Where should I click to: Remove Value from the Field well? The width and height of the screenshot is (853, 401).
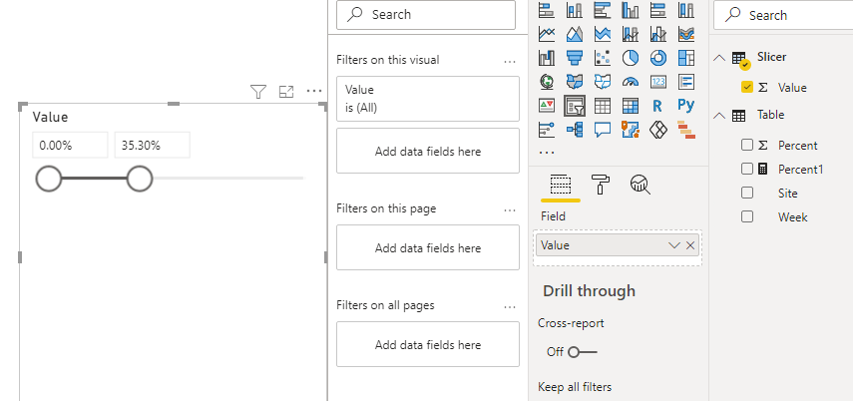tap(690, 245)
